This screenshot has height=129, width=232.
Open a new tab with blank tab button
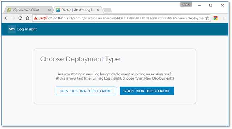[x=108, y=10]
